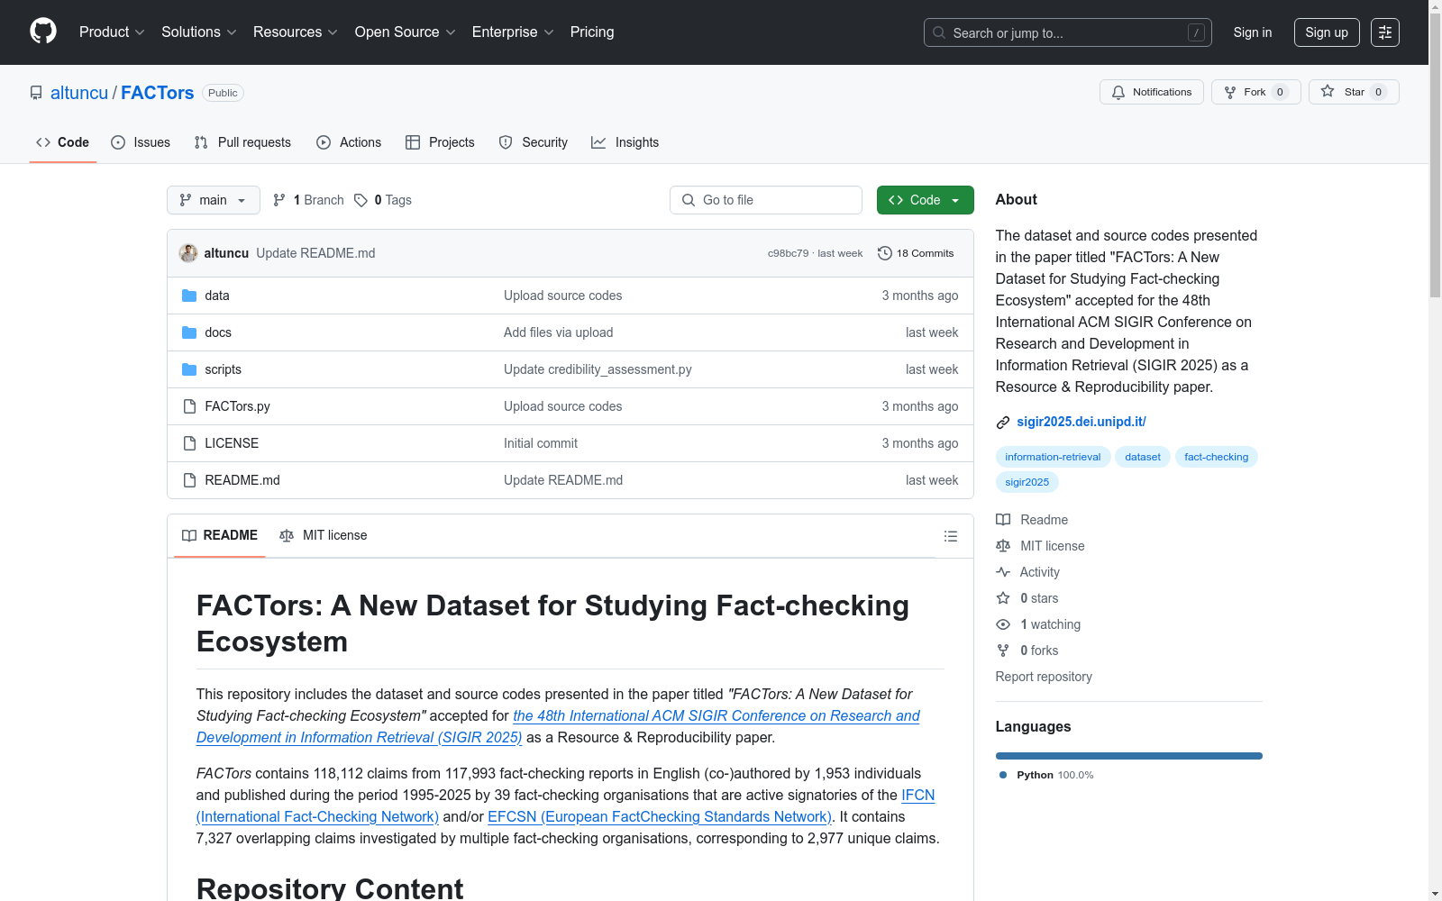Open the sigir2025.dei.unipd.it link
This screenshot has height=901, width=1442.
pos(1081,422)
